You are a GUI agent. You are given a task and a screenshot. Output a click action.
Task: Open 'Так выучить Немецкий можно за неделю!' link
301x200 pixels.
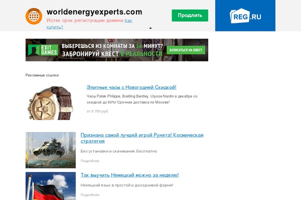(x=129, y=175)
